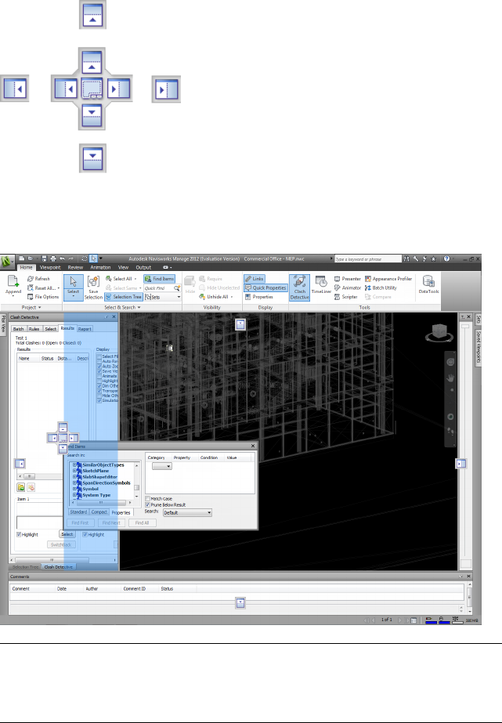Toggle Highlight checkbox under Item 1
The width and height of the screenshot is (502, 723).
(x=19, y=534)
